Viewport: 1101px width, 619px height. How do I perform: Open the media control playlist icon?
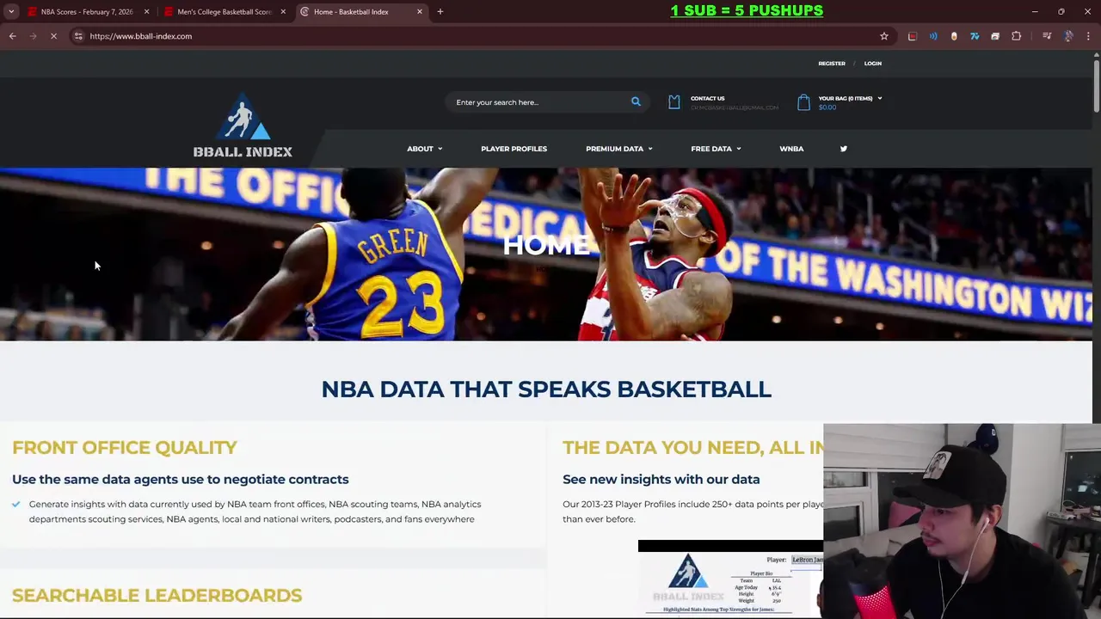click(x=1047, y=36)
